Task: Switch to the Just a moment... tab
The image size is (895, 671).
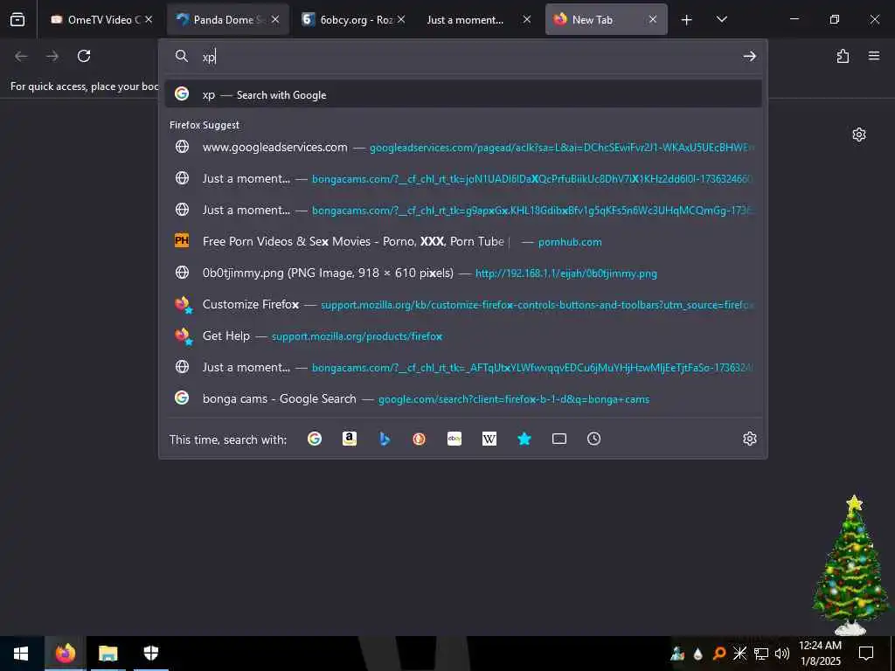Action: (480, 19)
